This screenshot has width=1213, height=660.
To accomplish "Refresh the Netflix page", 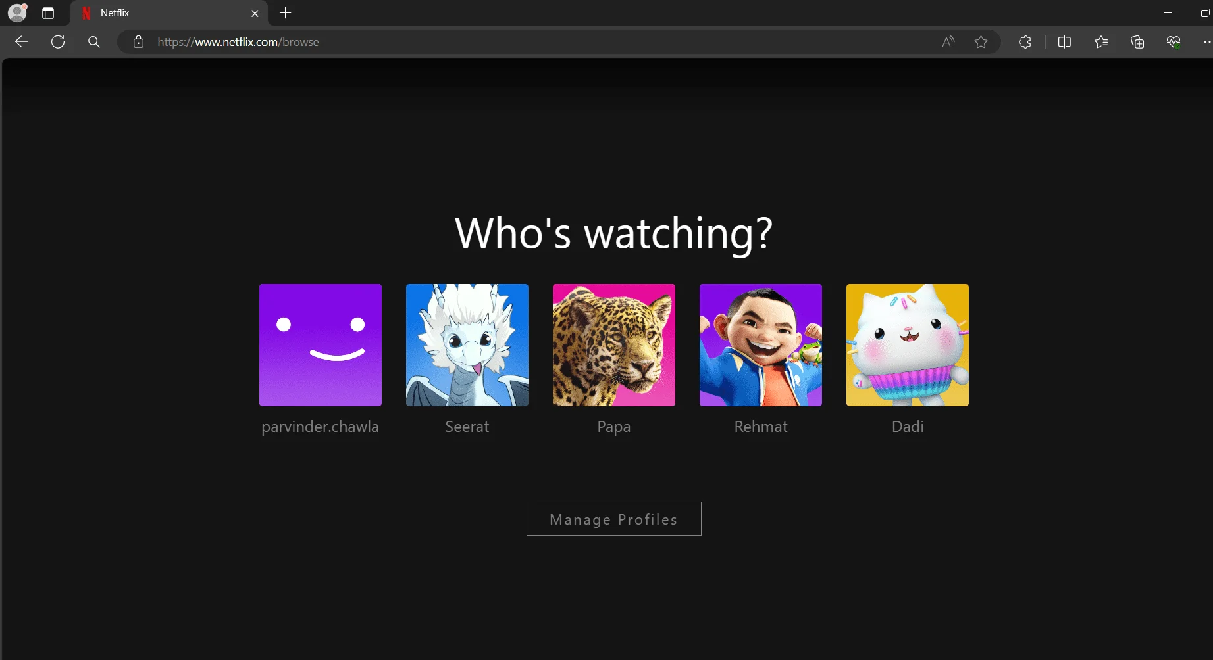I will pyautogui.click(x=58, y=42).
